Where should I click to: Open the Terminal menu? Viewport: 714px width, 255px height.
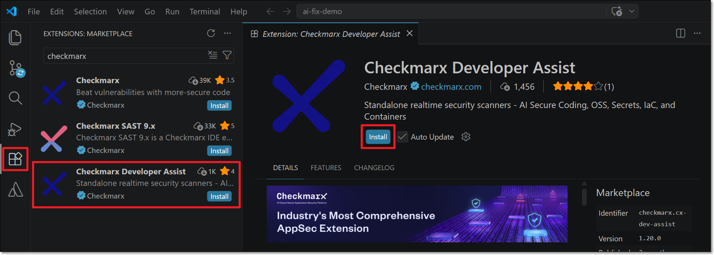205,12
